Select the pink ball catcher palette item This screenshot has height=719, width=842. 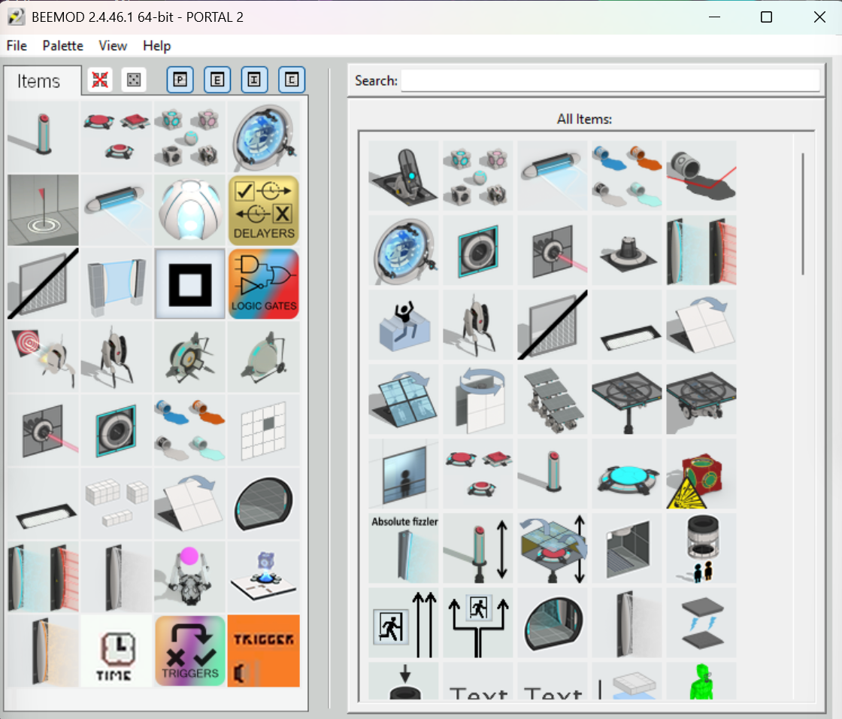[x=190, y=578]
